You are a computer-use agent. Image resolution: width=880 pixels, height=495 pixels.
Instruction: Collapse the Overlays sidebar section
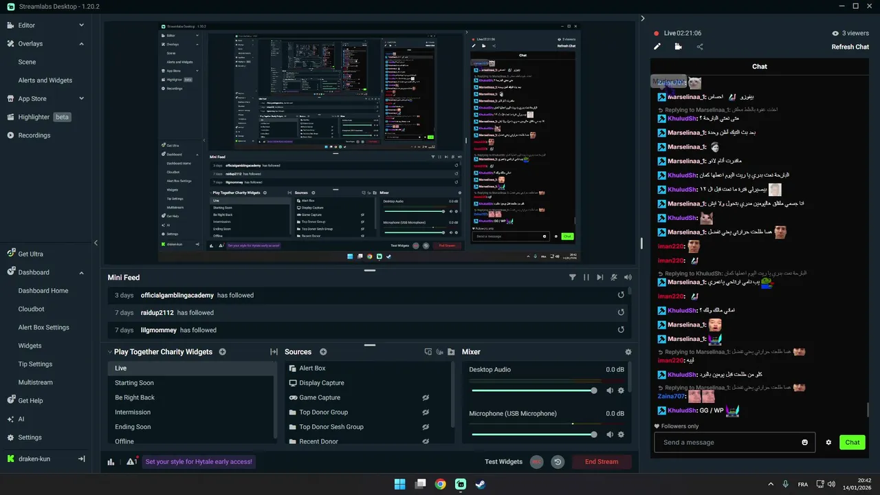[x=81, y=44]
